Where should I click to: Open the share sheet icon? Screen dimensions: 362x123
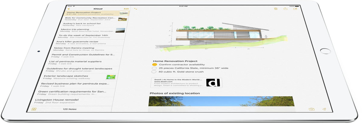[285, 9]
